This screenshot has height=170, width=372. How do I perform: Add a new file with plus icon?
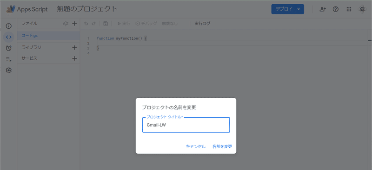pos(74,24)
